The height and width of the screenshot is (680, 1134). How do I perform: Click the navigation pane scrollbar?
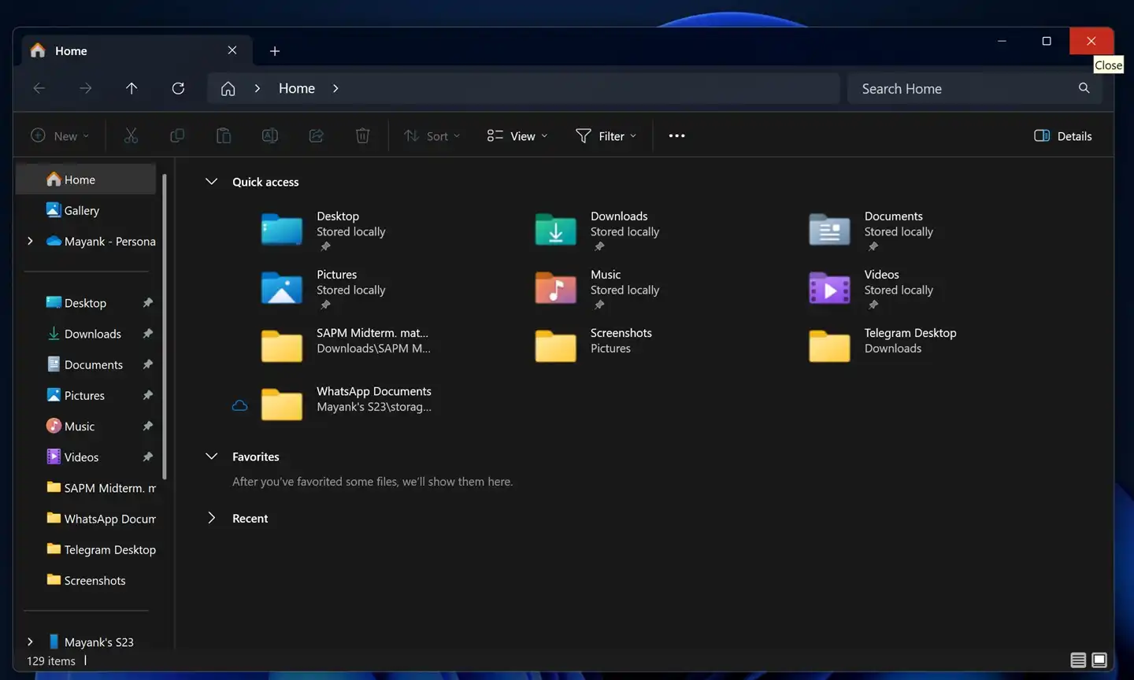tap(164, 327)
